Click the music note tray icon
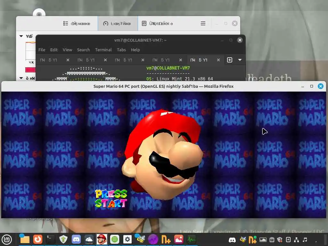 coord(305,240)
